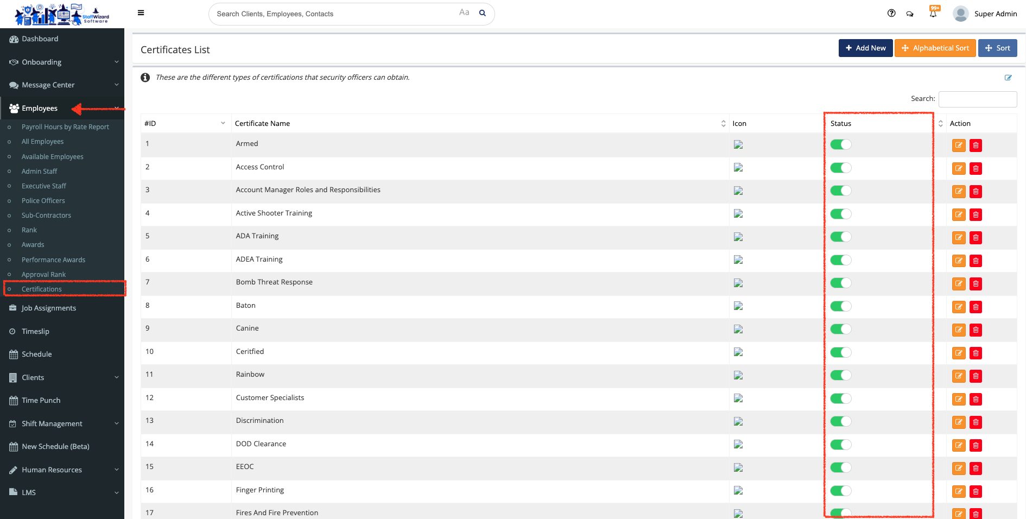Delete the Baton certificate row

tap(976, 307)
